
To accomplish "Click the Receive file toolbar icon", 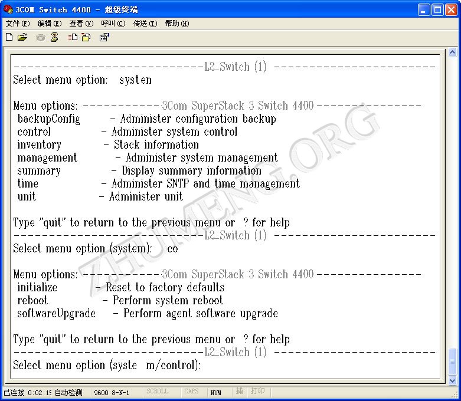I will (86, 37).
